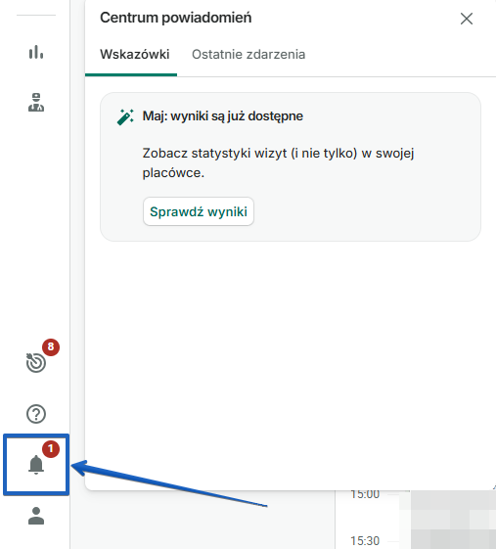
Task: Click the 'Maj: wyniki są już dostępne' heading
Action: coord(223,115)
